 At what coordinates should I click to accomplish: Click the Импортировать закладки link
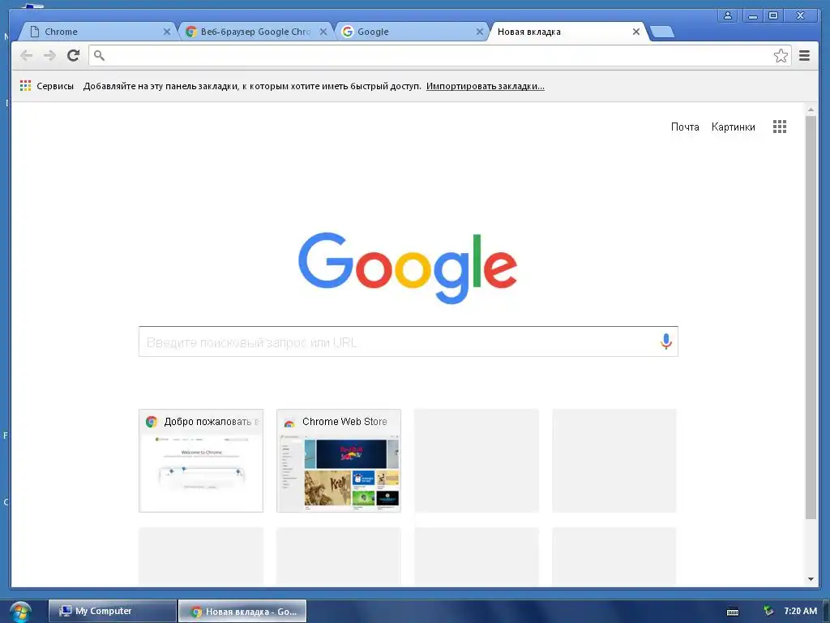click(x=485, y=86)
